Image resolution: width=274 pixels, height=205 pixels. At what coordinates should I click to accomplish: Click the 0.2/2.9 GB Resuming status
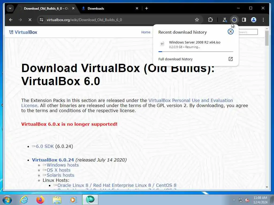(185, 47)
